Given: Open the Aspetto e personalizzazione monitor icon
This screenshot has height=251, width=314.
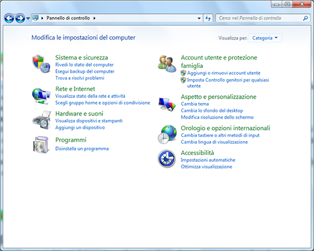Looking at the screenshot, I should (167, 105).
